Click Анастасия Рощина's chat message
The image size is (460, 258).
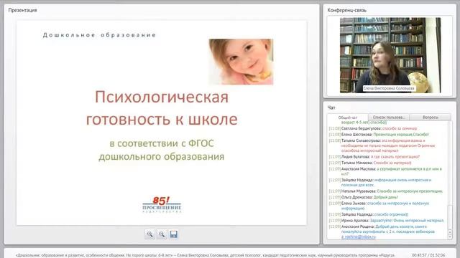tap(382, 231)
